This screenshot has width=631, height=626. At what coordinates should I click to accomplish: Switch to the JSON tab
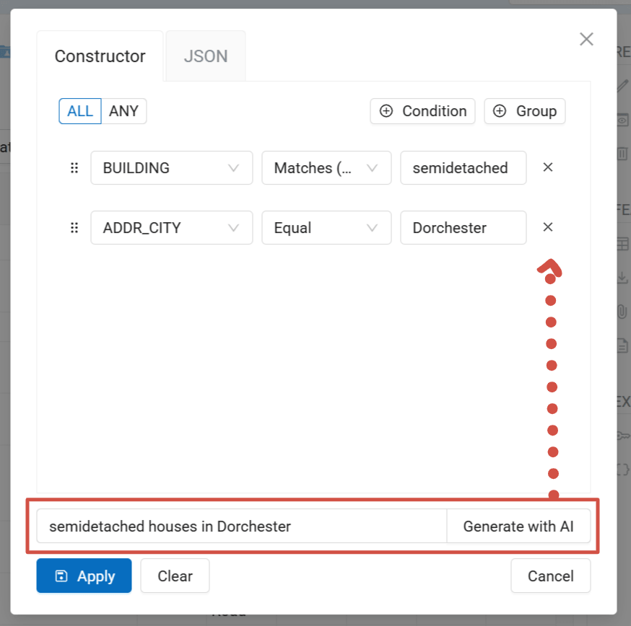pos(206,56)
